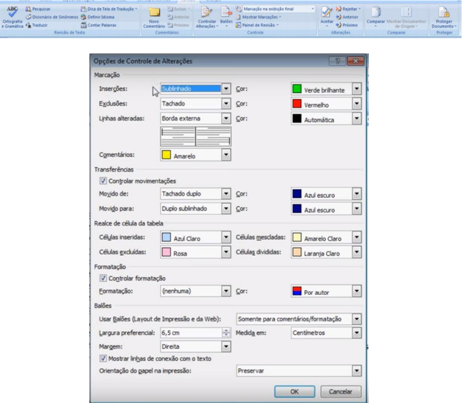462x403 pixels.
Task: Uncheck the Controlar formatação checkbox
Action: pos(102,278)
